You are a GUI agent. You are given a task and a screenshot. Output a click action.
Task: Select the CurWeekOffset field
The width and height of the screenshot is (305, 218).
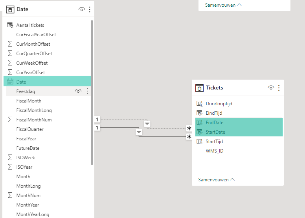pyautogui.click(x=32, y=63)
